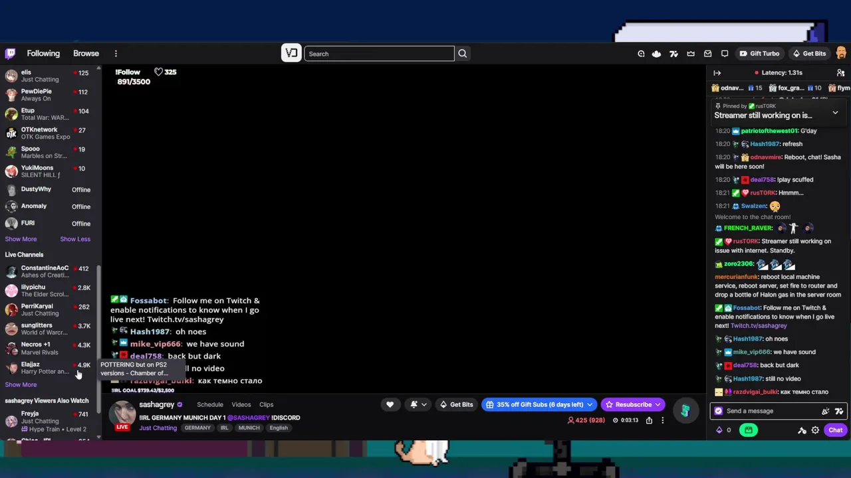Click Get Bits under the video

tap(456, 404)
